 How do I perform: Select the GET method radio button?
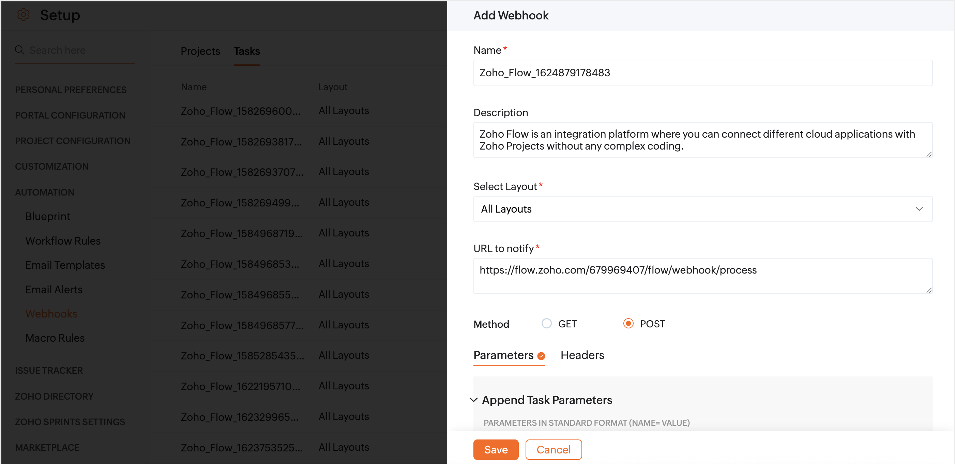pyautogui.click(x=546, y=324)
